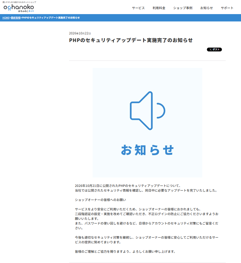Viewport: 241px width, 263px height.
Task: Click the closing line 皆様のご理解とご協力
Action: pyautogui.click(x=125, y=252)
